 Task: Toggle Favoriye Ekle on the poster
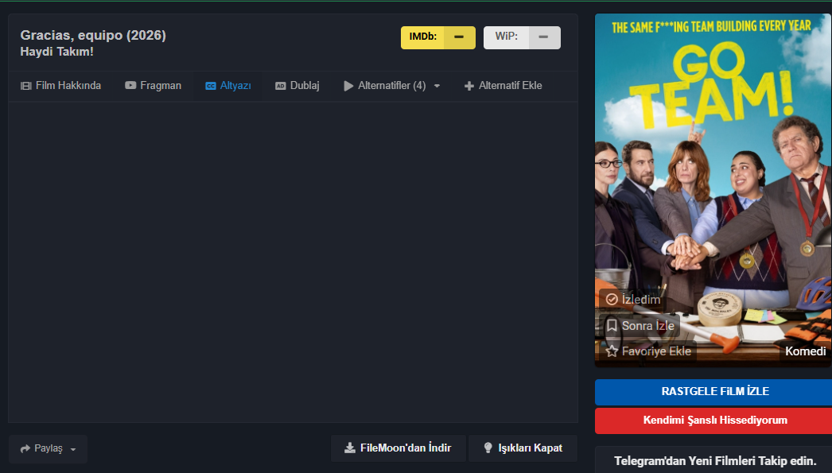(648, 351)
